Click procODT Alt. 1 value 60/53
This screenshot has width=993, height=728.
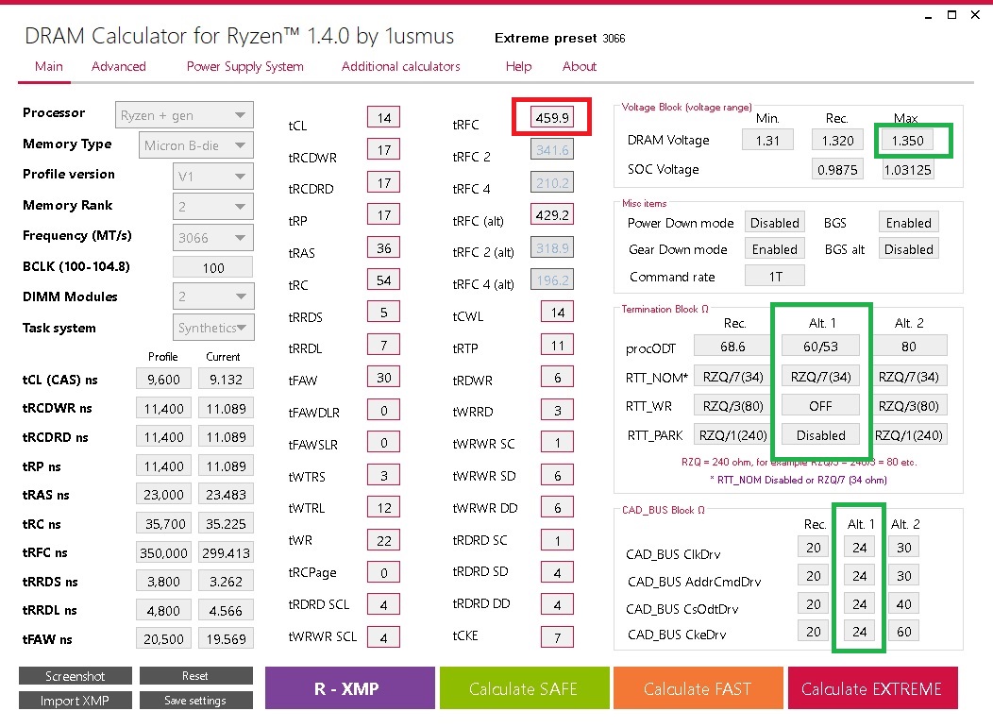click(x=821, y=346)
